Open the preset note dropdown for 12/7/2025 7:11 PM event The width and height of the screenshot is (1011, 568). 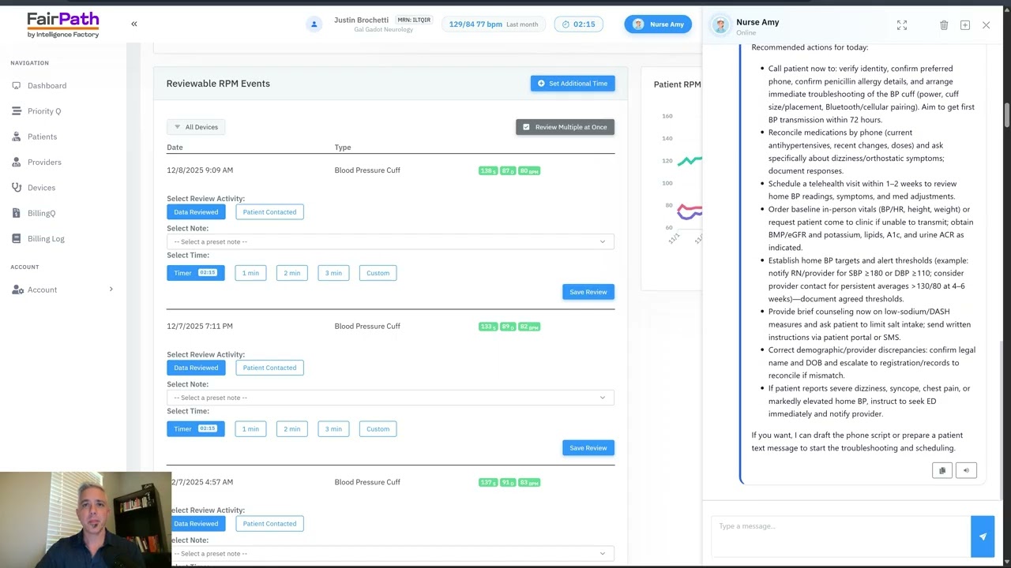[x=390, y=398]
